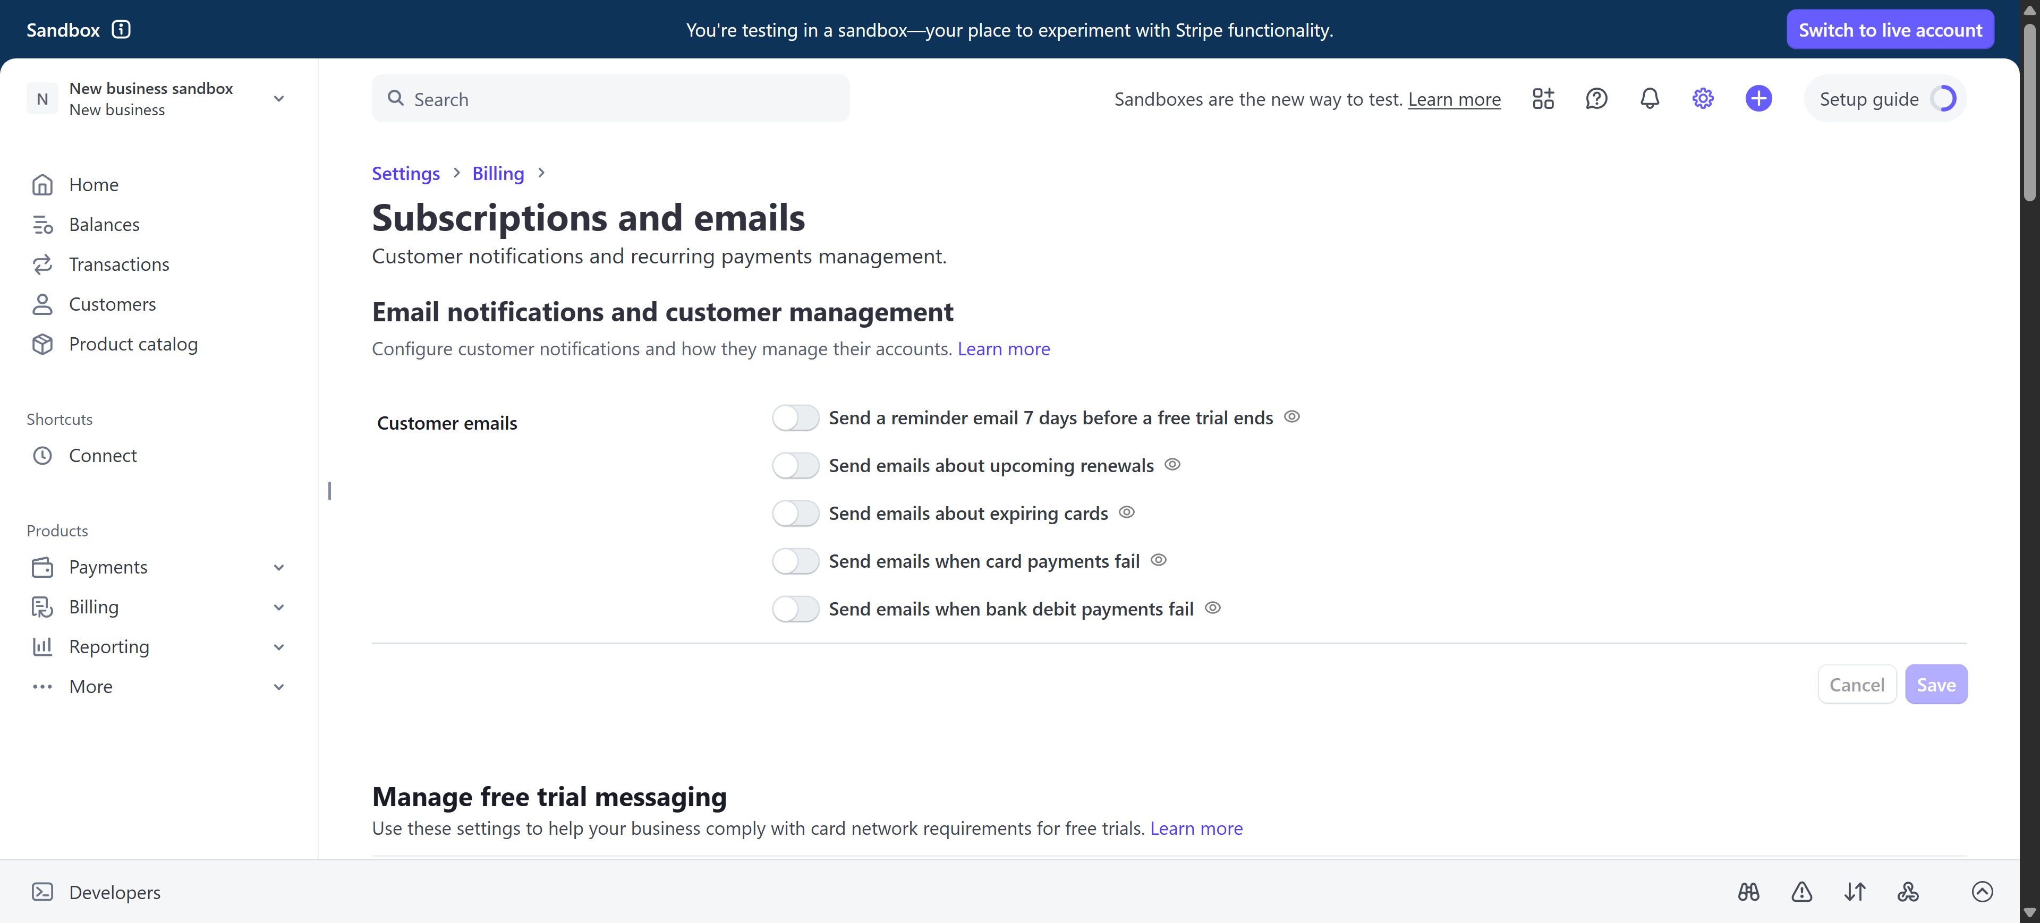
Task: Open the notifications bell
Action: (1649, 99)
